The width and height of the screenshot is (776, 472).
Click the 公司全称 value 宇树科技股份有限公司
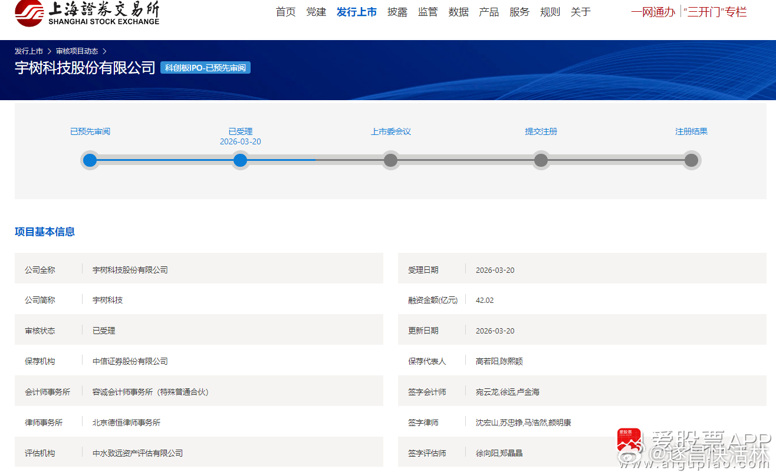point(130,270)
